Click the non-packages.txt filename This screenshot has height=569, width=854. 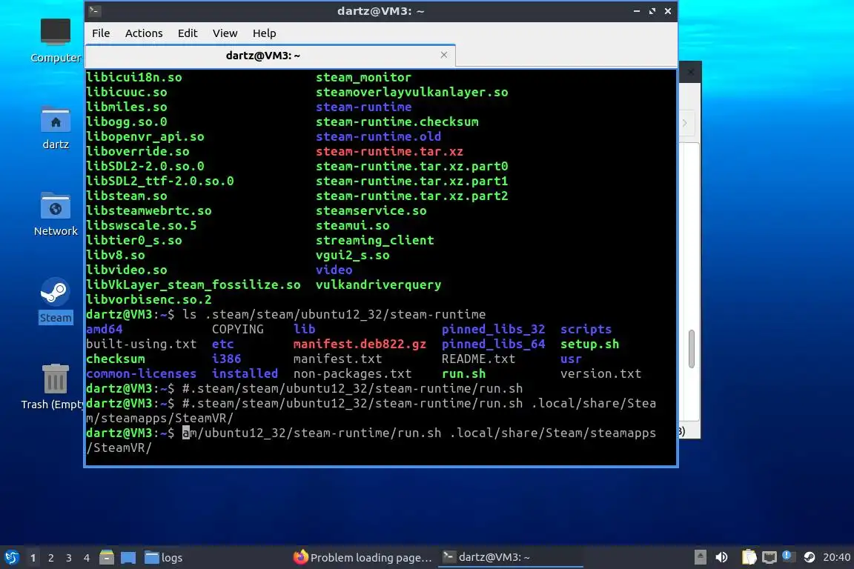tap(352, 373)
